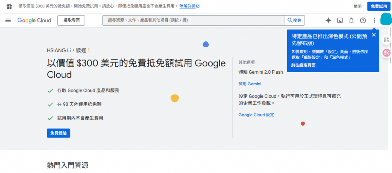
Task: Open Gemini AI sparkle assistant icon
Action: click(328, 21)
